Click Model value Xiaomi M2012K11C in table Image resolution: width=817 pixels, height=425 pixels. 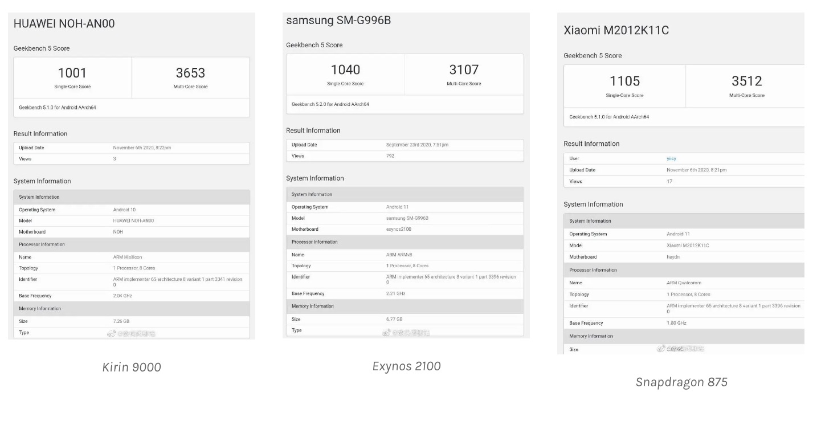688,246
